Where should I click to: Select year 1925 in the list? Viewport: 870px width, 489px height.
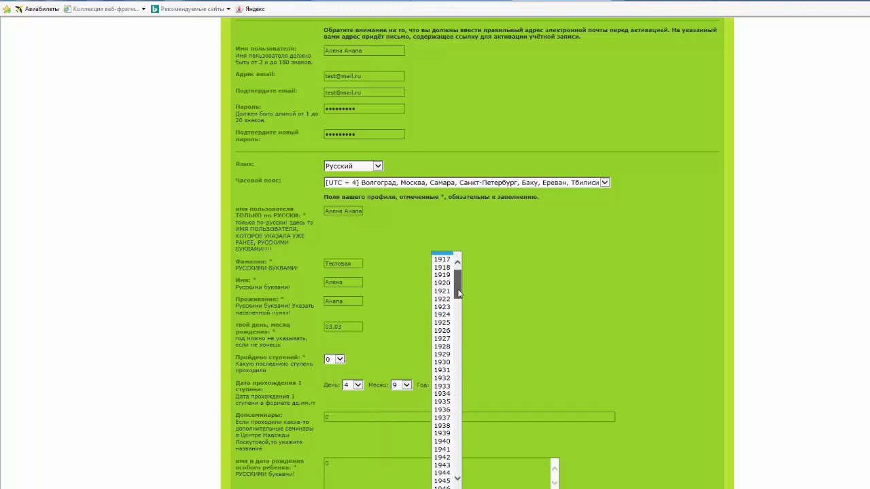pyautogui.click(x=442, y=323)
